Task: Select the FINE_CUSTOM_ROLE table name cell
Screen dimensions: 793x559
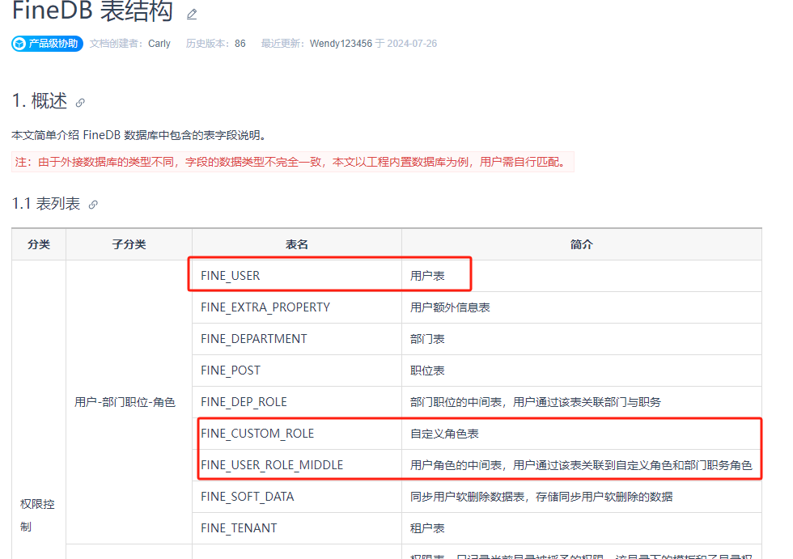Action: [x=297, y=434]
